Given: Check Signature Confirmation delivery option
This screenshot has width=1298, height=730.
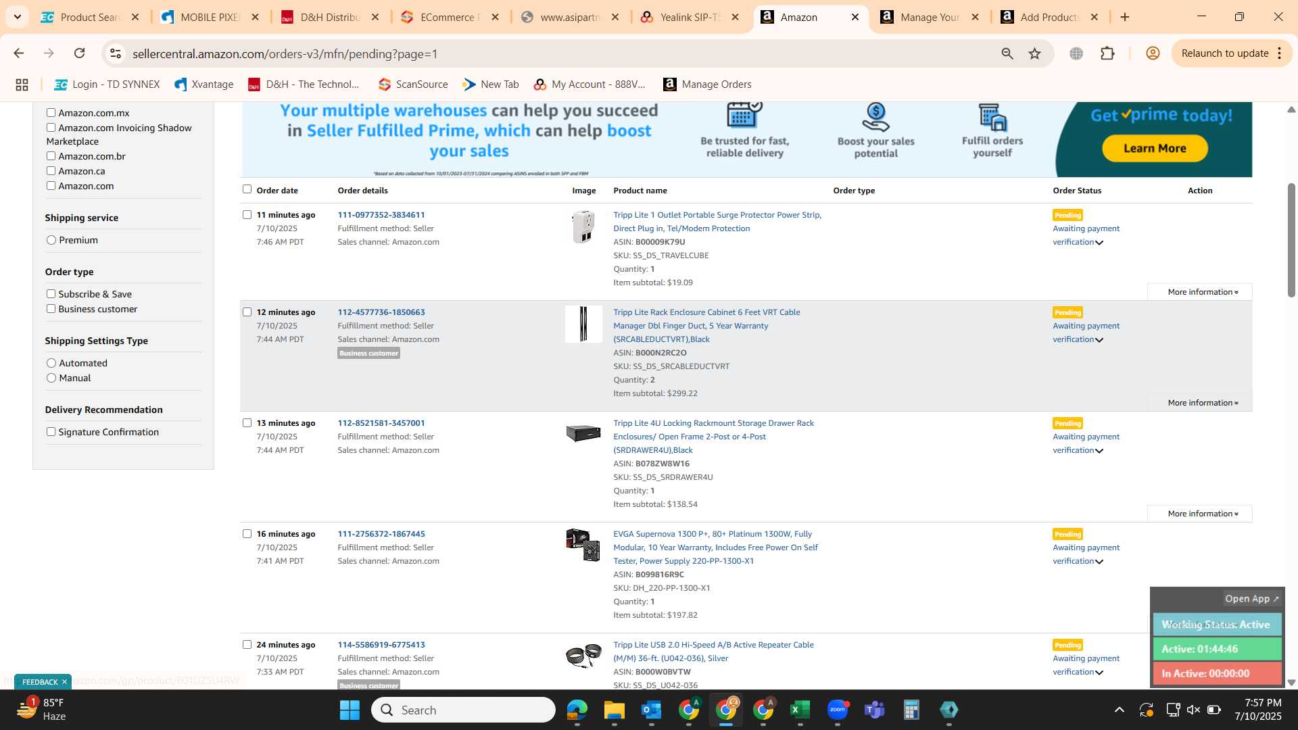Looking at the screenshot, I should click(51, 432).
